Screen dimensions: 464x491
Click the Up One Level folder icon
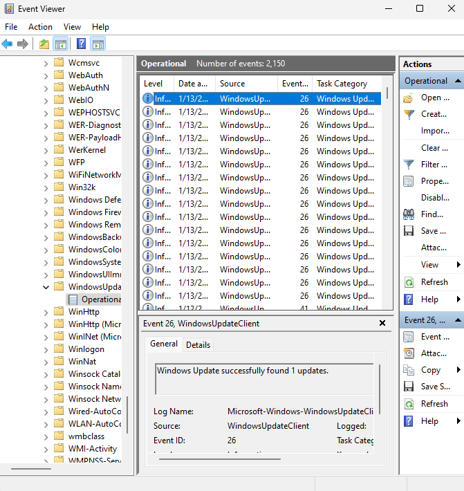pos(44,44)
